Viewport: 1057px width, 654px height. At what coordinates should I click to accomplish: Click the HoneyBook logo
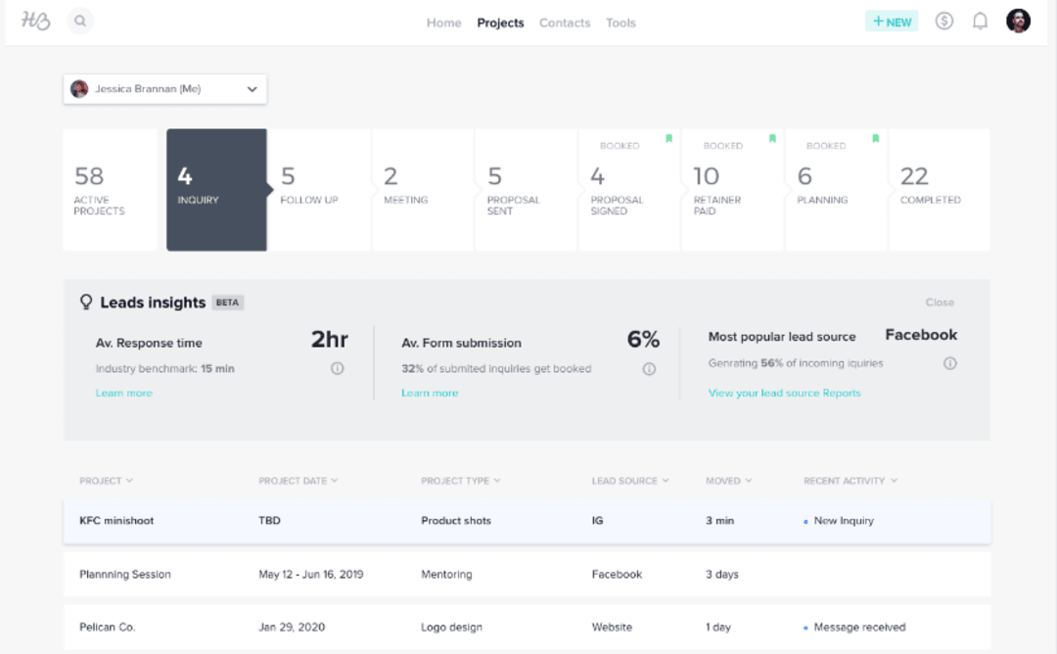[35, 20]
